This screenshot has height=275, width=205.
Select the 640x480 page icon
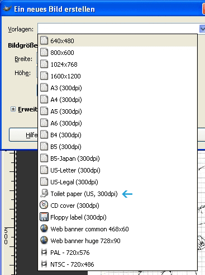click(44, 40)
